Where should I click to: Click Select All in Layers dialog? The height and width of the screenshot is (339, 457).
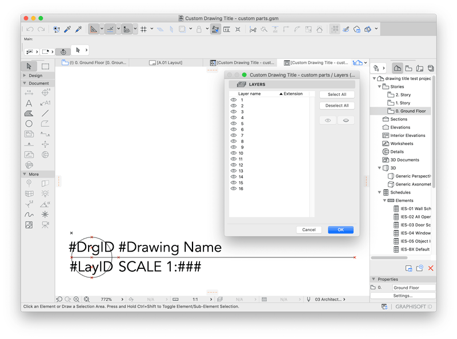pos(337,94)
